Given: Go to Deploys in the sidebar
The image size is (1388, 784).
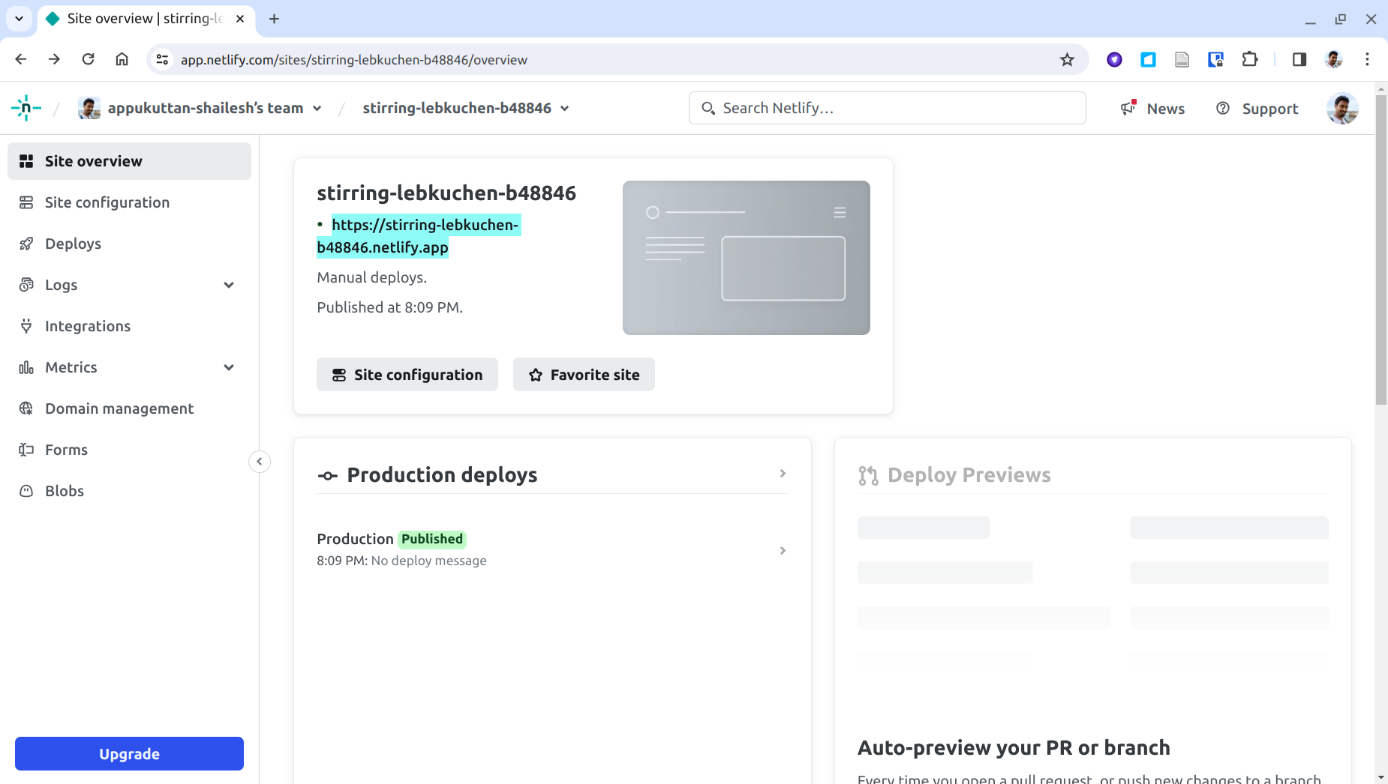Looking at the screenshot, I should [73, 244].
